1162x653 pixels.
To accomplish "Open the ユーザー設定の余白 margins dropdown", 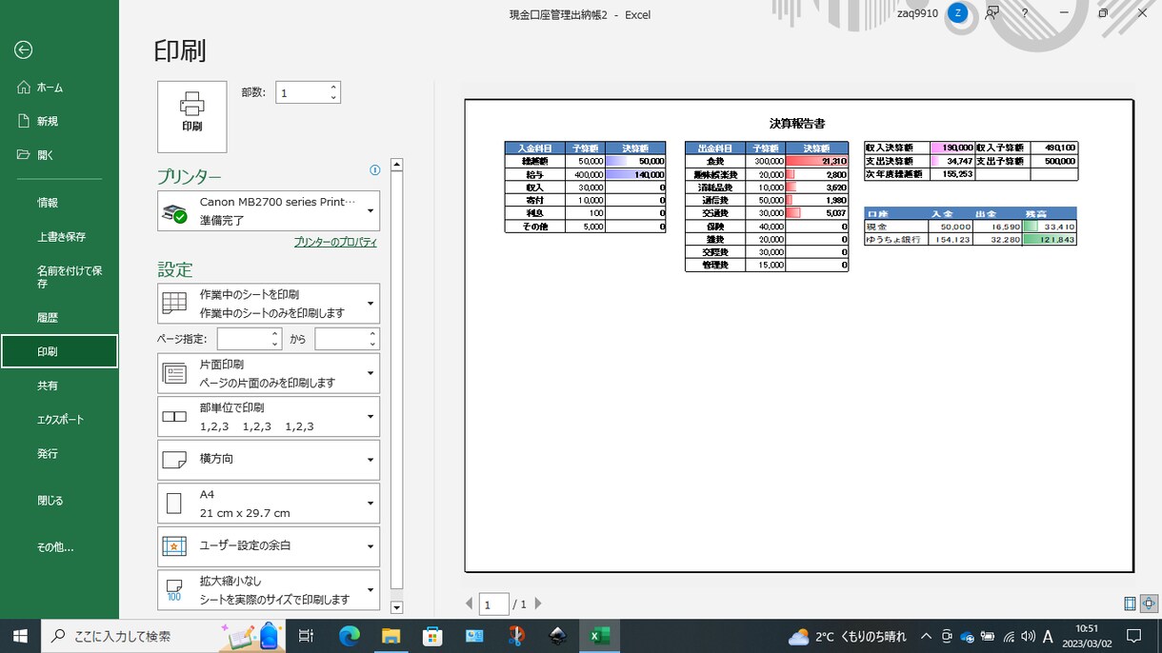I will coord(269,546).
